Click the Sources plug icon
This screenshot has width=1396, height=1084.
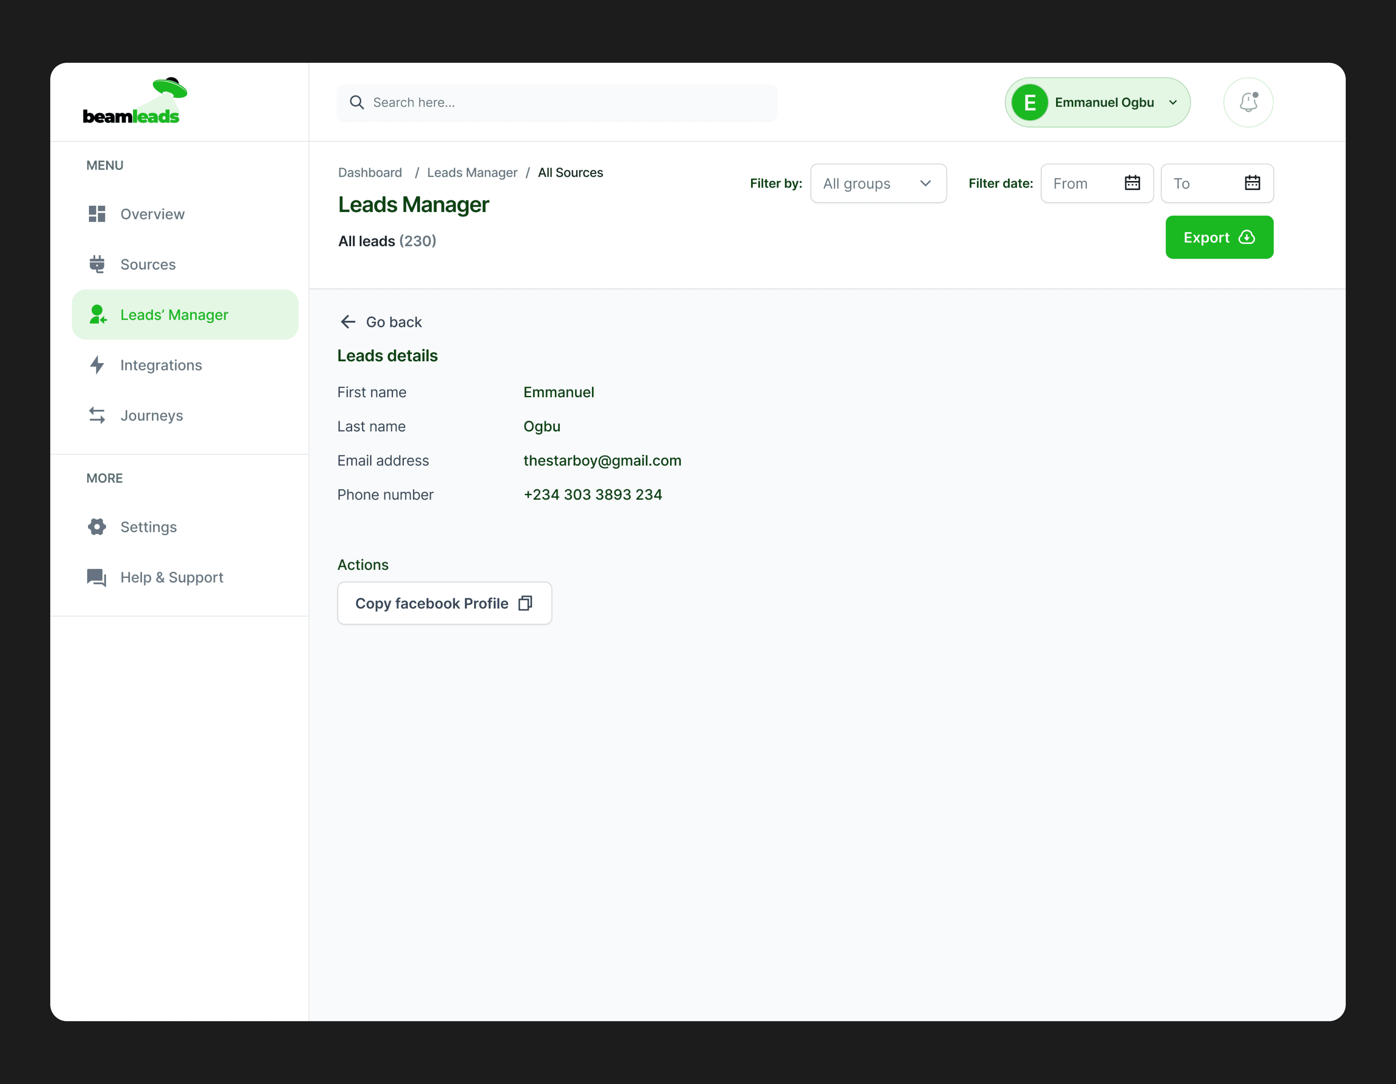pos(97,264)
